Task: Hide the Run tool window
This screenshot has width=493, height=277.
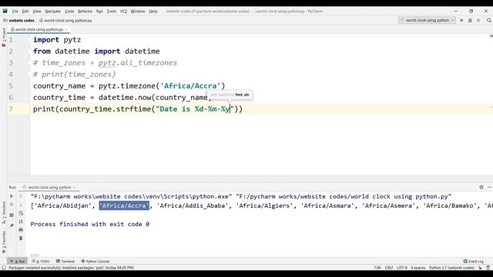Action: coord(490,187)
